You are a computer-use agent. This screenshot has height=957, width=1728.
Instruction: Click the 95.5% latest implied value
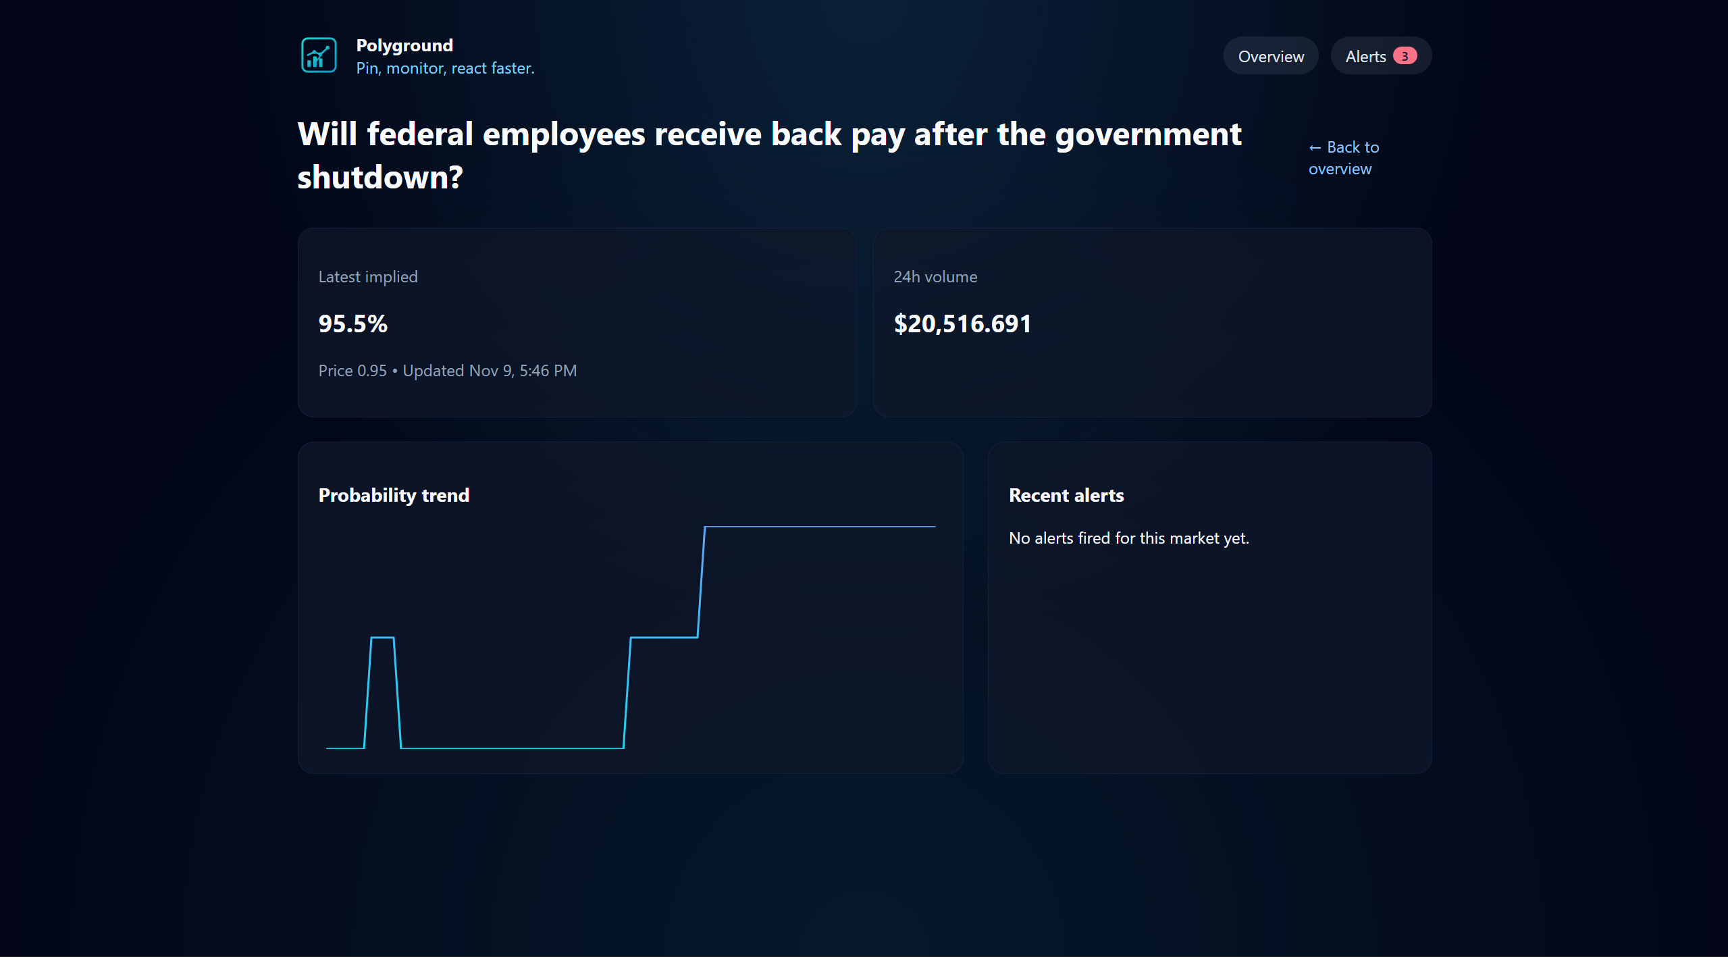click(x=352, y=324)
